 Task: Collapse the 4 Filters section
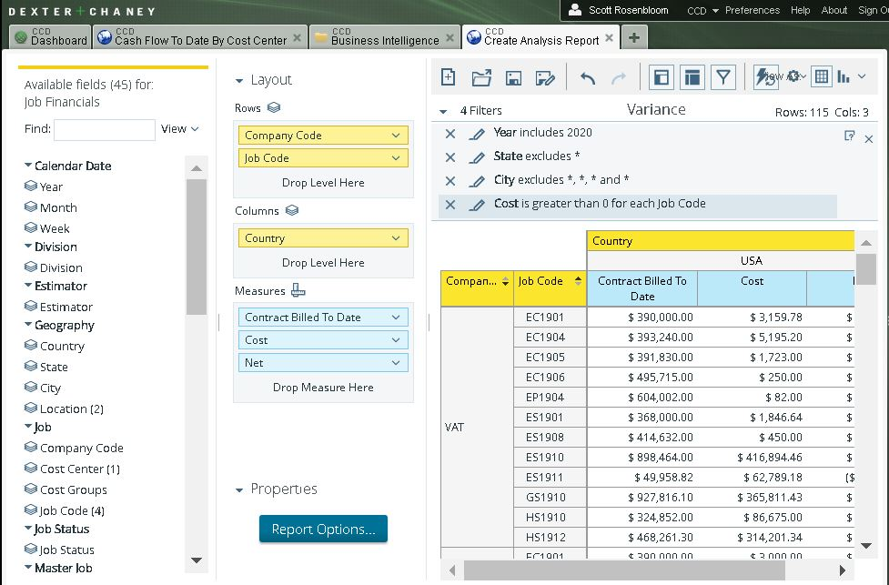coord(443,112)
